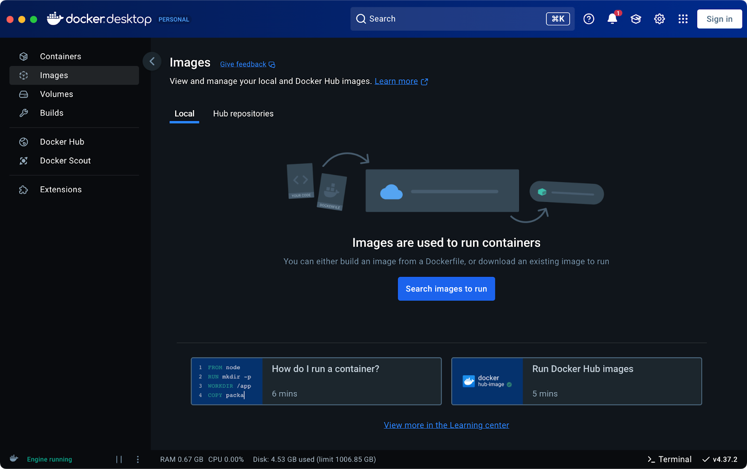This screenshot has width=747, height=469.
Task: Click the CPU 0.00% status
Action: 226,459
